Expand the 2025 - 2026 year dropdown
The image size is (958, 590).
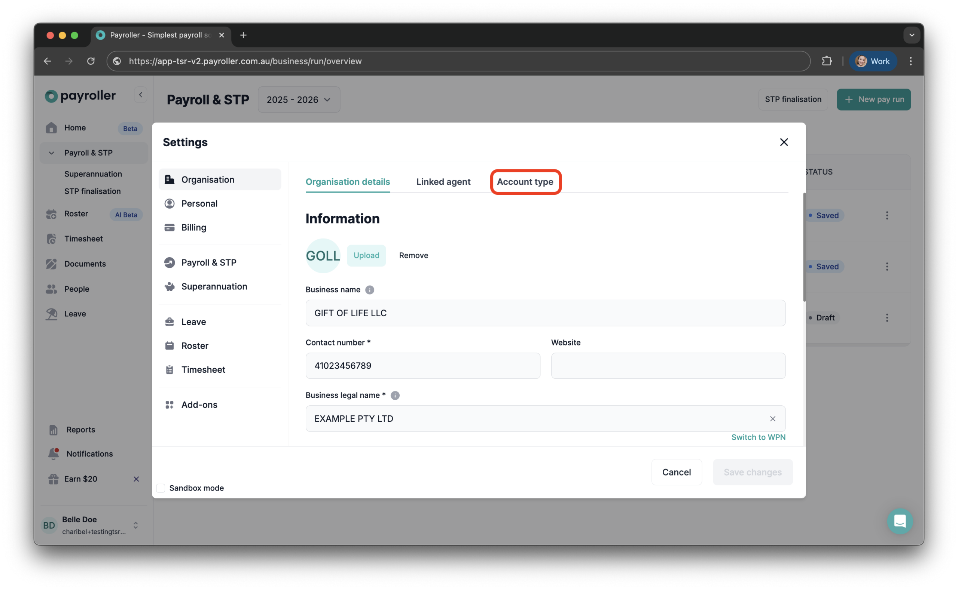(x=298, y=100)
